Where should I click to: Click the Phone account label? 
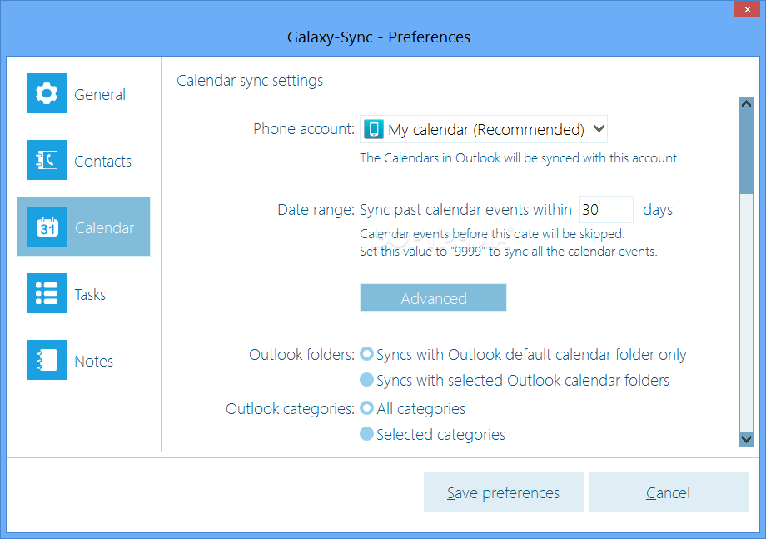[x=304, y=129]
